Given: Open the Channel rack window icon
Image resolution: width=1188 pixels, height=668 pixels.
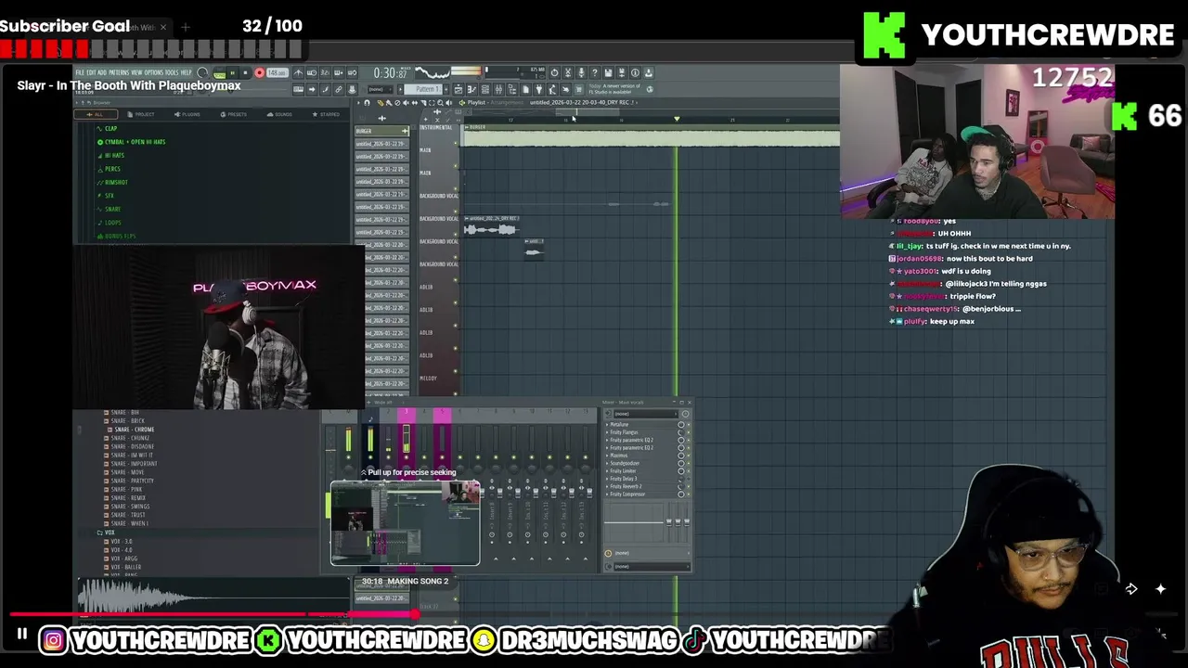Looking at the screenshot, I should pos(485,89).
